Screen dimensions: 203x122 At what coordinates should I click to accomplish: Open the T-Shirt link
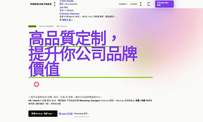pos(63,1)
